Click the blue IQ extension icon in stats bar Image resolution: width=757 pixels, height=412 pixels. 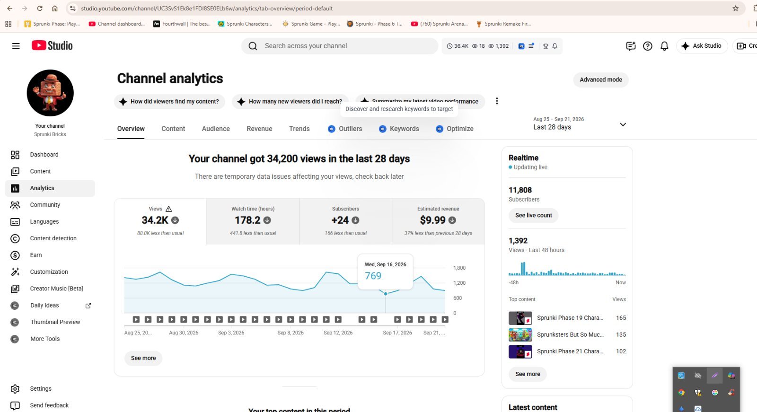pyautogui.click(x=521, y=46)
